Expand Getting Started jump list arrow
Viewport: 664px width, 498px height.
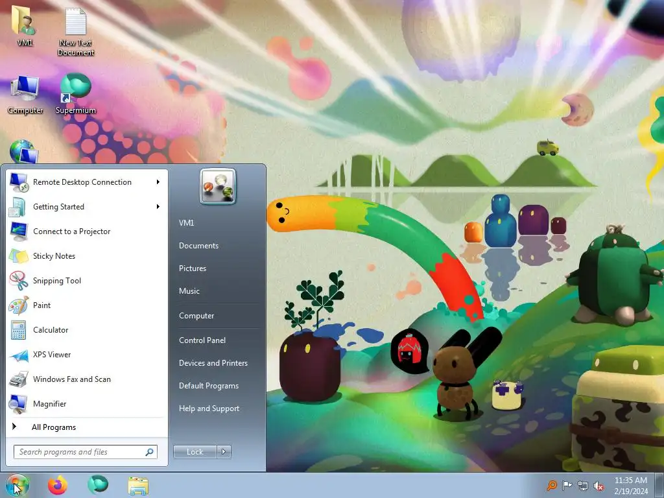pos(158,207)
